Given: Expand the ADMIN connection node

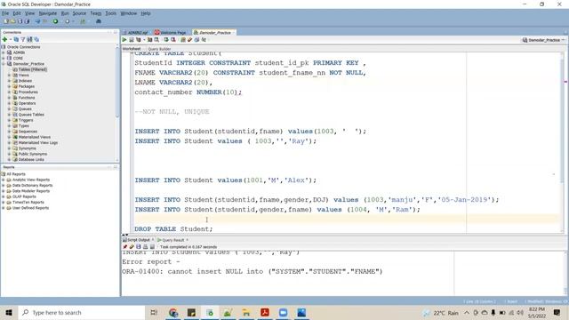Looking at the screenshot, I should [4, 52].
